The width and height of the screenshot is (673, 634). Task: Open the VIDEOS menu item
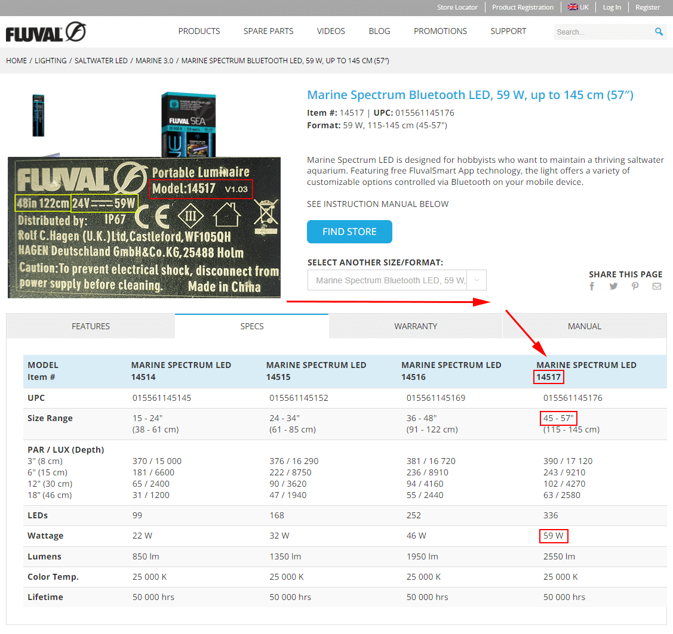pos(330,31)
